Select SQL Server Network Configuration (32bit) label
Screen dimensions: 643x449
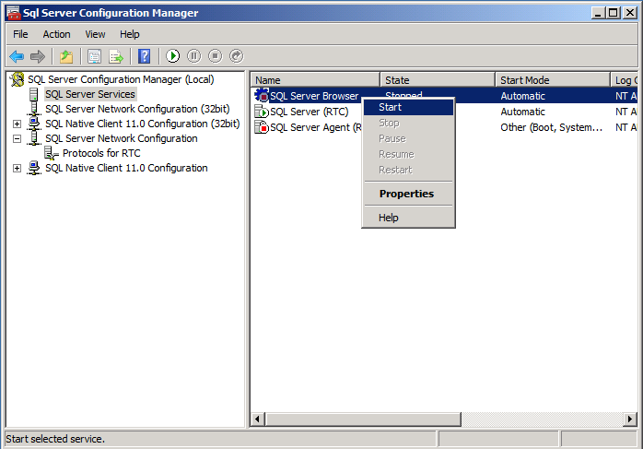(x=137, y=109)
